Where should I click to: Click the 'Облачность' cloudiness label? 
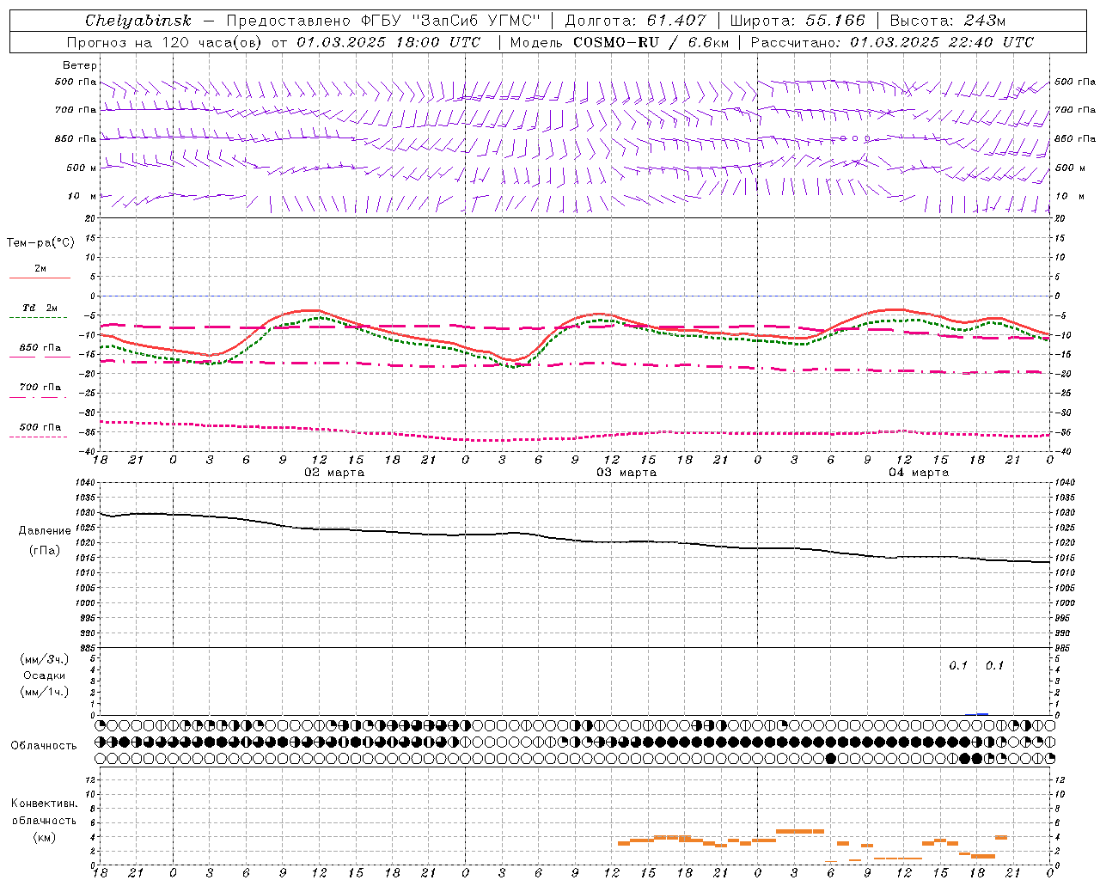click(44, 746)
